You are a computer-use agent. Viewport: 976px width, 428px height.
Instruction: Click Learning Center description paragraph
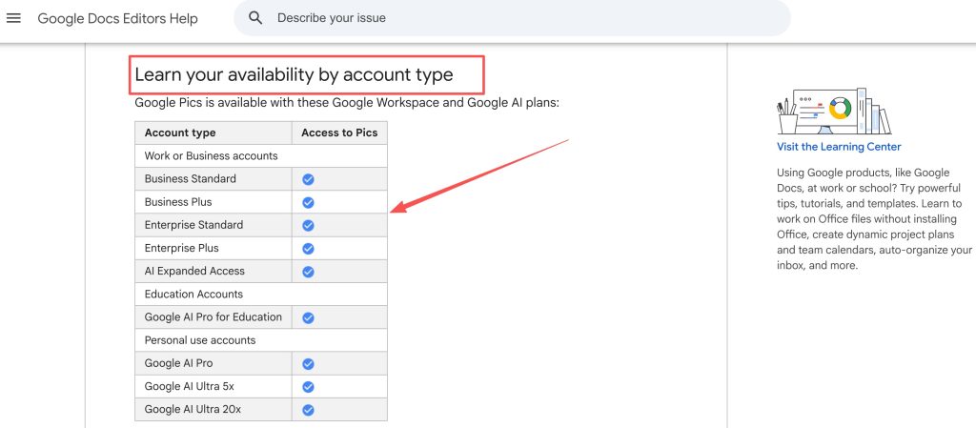(x=874, y=219)
